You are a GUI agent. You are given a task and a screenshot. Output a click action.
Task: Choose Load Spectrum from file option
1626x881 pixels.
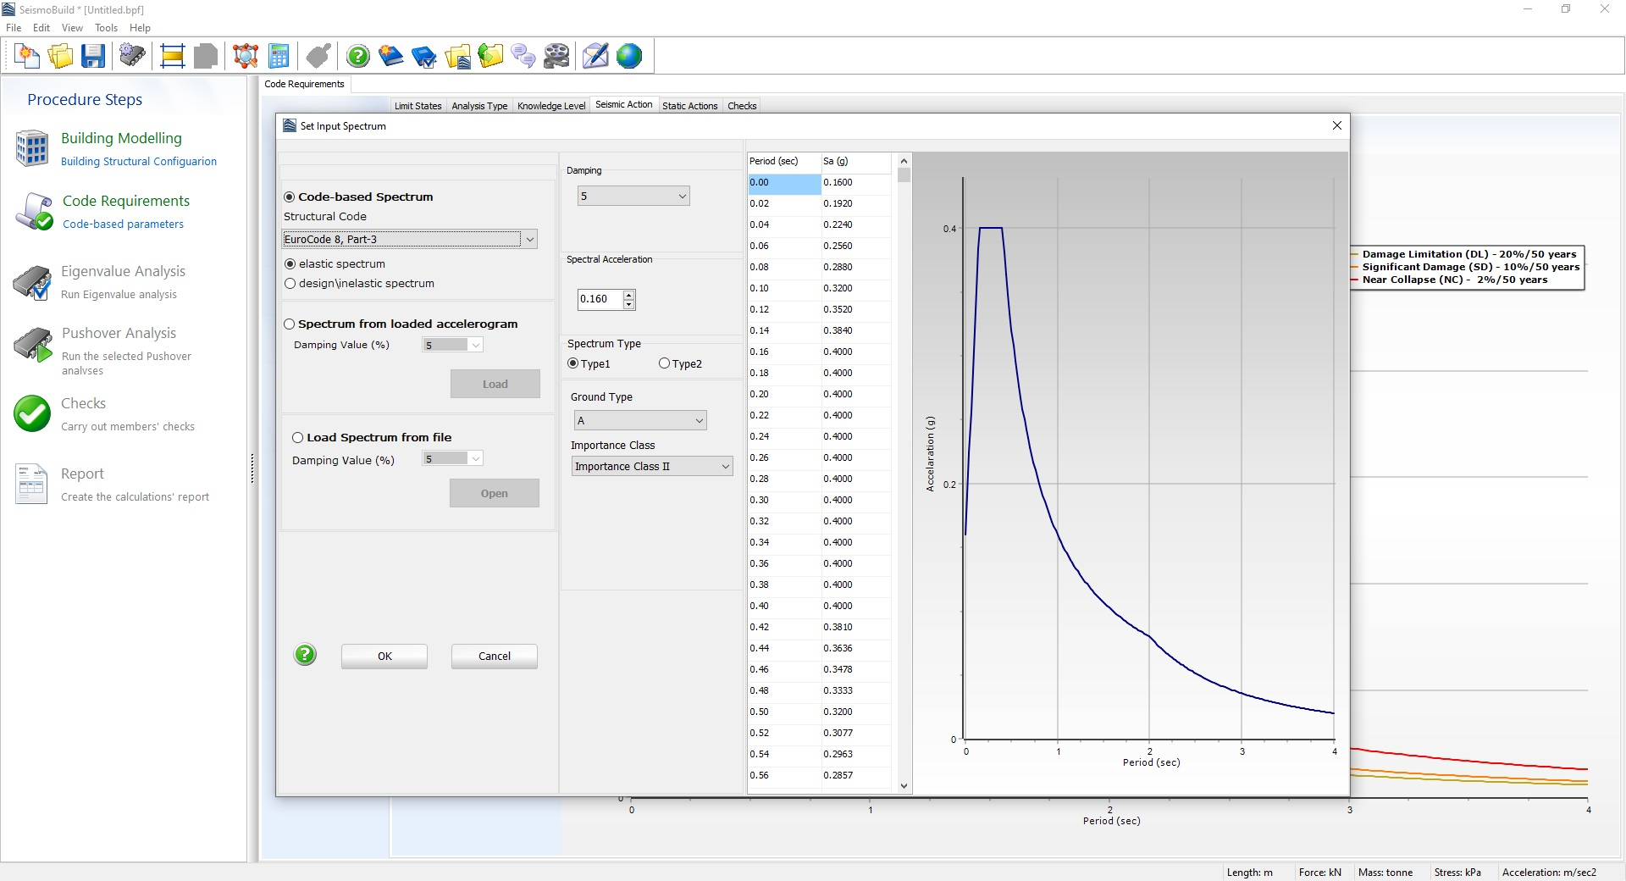tap(298, 438)
